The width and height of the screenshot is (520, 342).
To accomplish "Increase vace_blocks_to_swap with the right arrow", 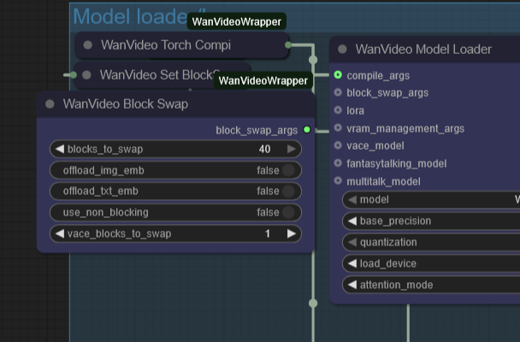I will tap(292, 233).
